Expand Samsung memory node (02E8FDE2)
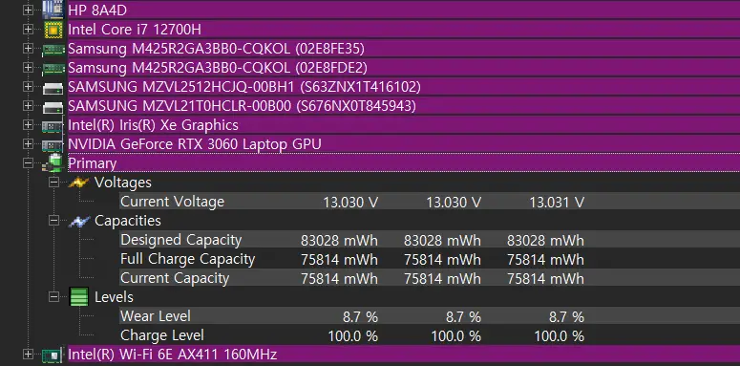The height and width of the screenshot is (366, 740). pos(28,68)
